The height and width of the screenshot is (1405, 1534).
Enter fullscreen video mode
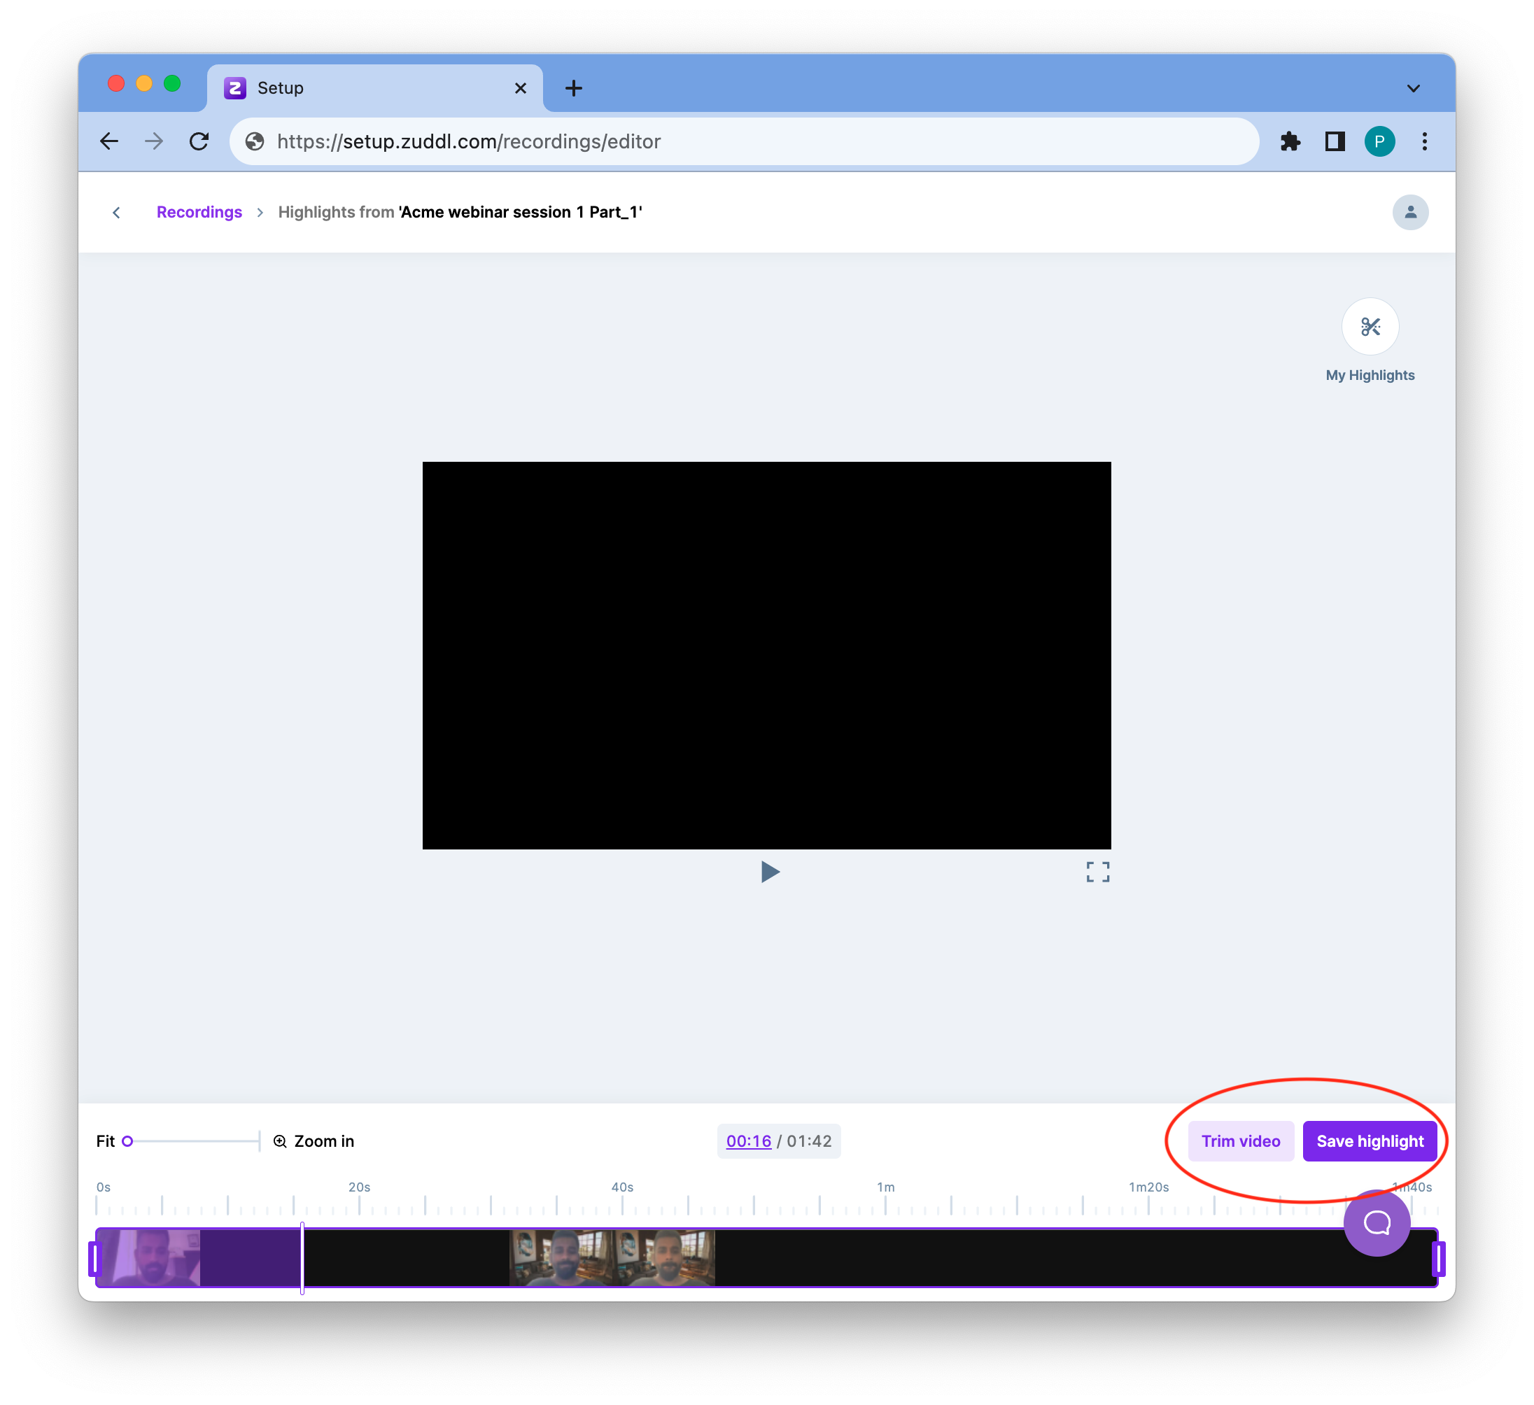(x=1097, y=872)
